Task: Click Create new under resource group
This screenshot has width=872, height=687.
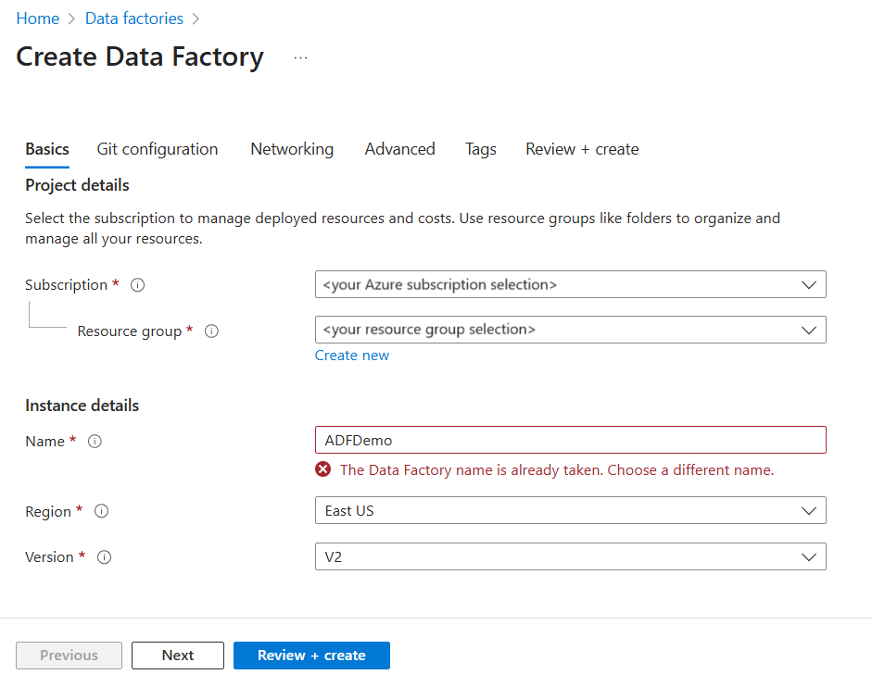Action: [352, 355]
